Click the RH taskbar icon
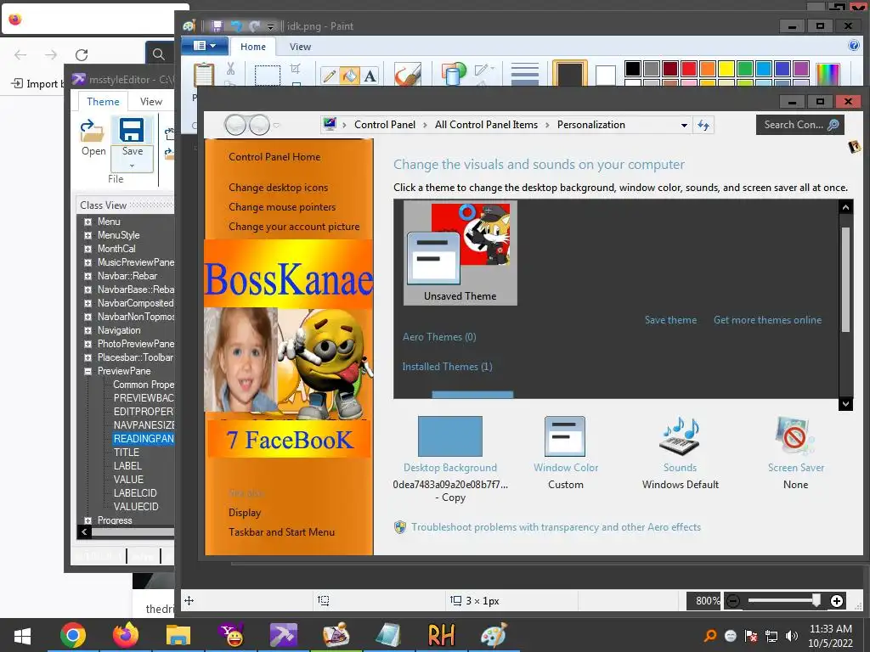870x652 pixels. [x=441, y=635]
